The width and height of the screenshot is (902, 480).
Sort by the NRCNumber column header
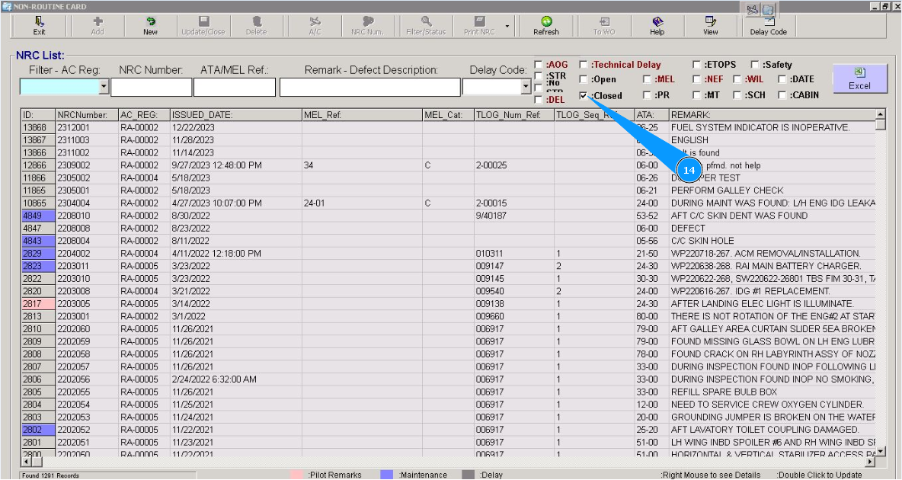(87, 115)
